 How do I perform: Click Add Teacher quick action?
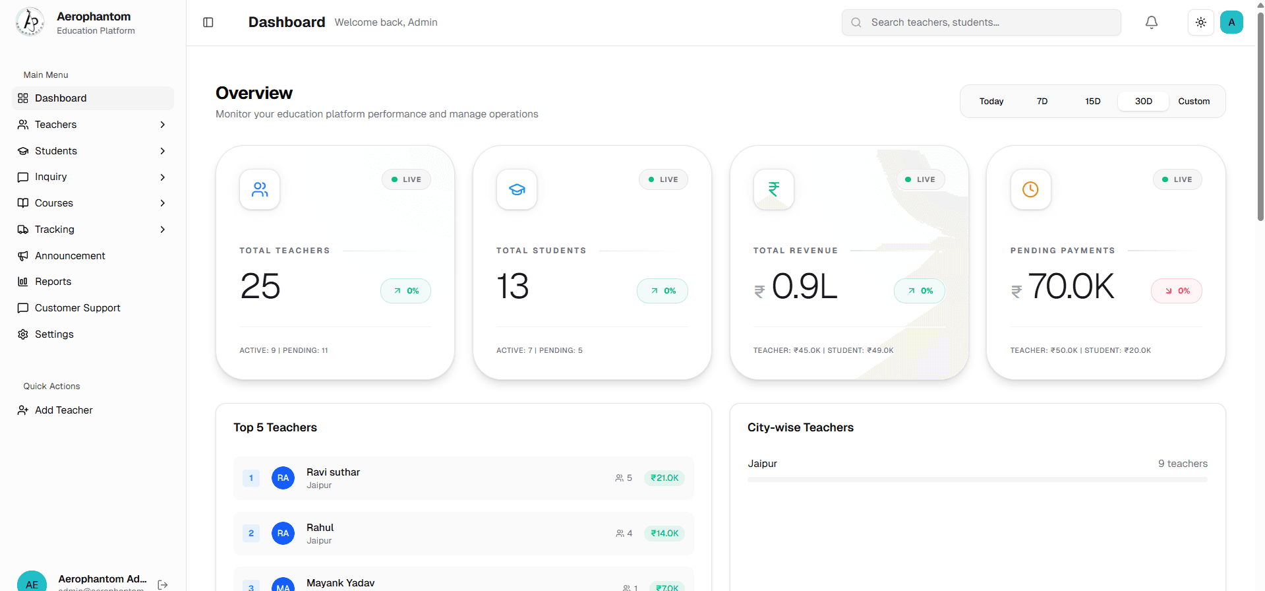click(x=93, y=410)
